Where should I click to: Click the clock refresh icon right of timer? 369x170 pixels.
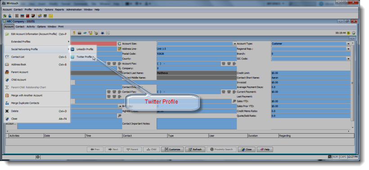point(353,33)
